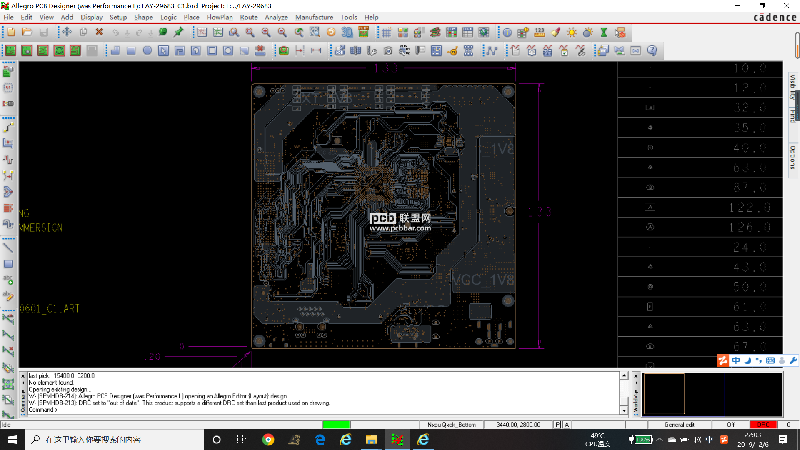Click the Zoom Out magnifier icon
The image size is (800, 450).
pyautogui.click(x=282, y=32)
